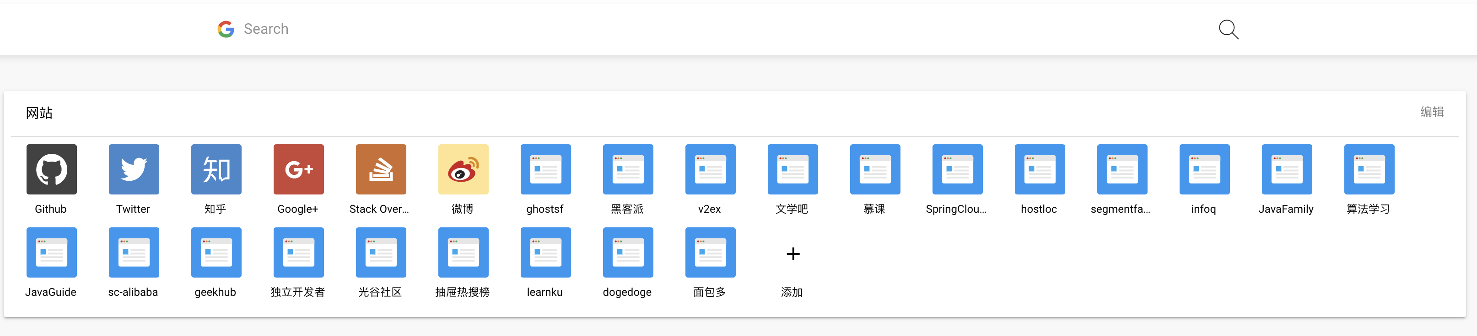Launch the SpringCloud shortcut tile
This screenshot has height=336, width=1477.
click(x=958, y=169)
